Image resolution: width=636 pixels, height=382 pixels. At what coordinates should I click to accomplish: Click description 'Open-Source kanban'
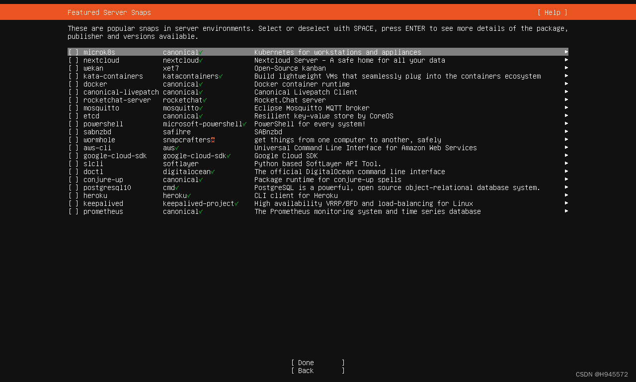(x=290, y=68)
